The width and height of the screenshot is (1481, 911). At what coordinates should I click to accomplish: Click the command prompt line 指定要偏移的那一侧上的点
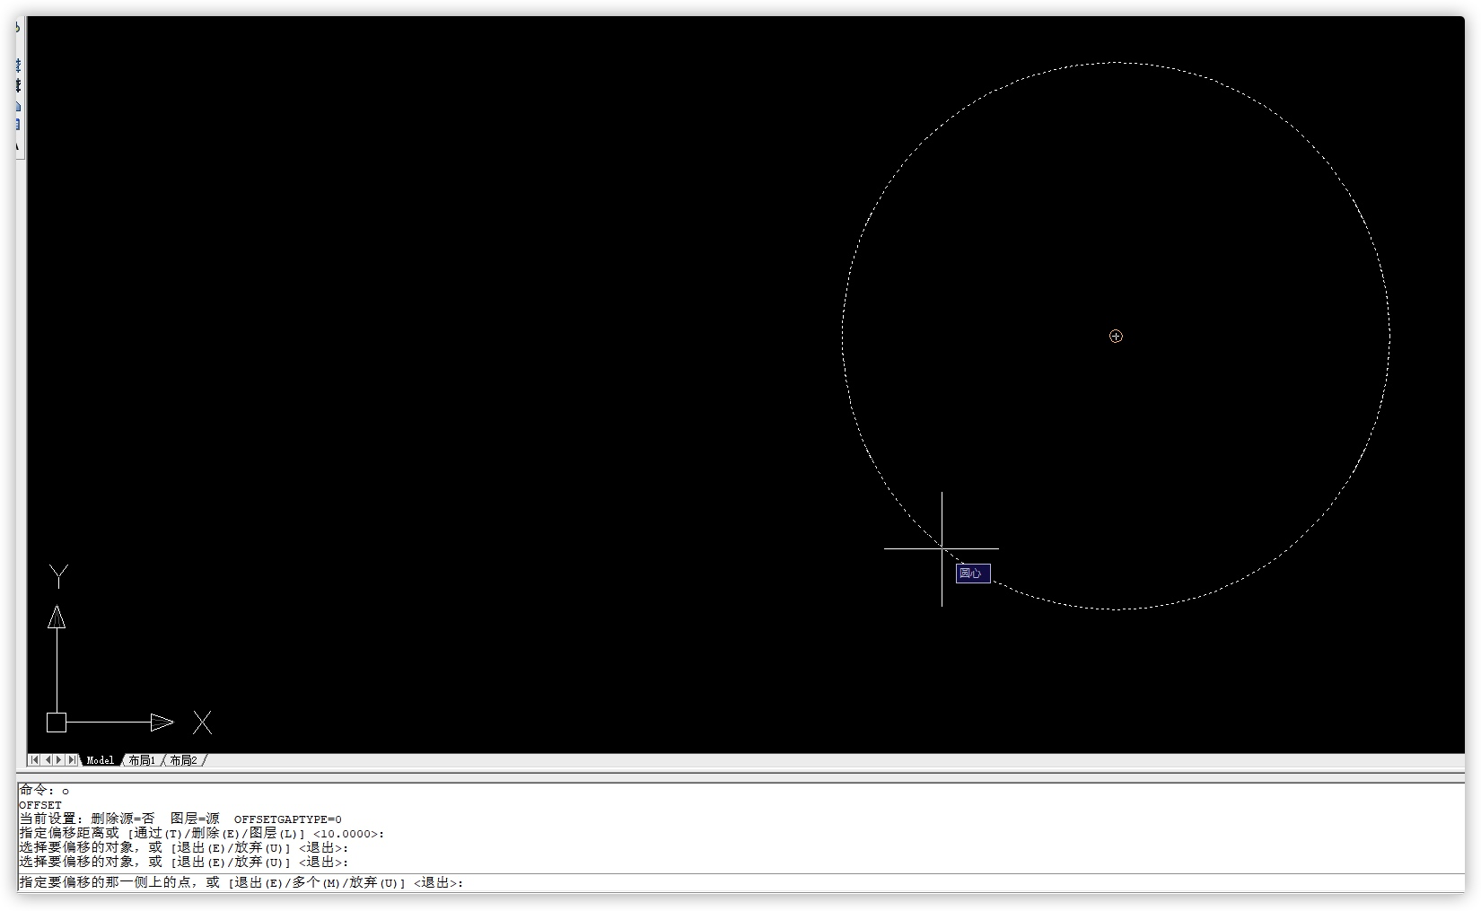click(x=241, y=882)
